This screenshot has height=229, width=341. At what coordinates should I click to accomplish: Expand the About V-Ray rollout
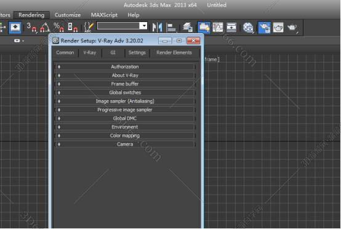click(125, 76)
